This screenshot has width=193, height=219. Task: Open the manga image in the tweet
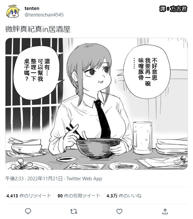[96, 104]
